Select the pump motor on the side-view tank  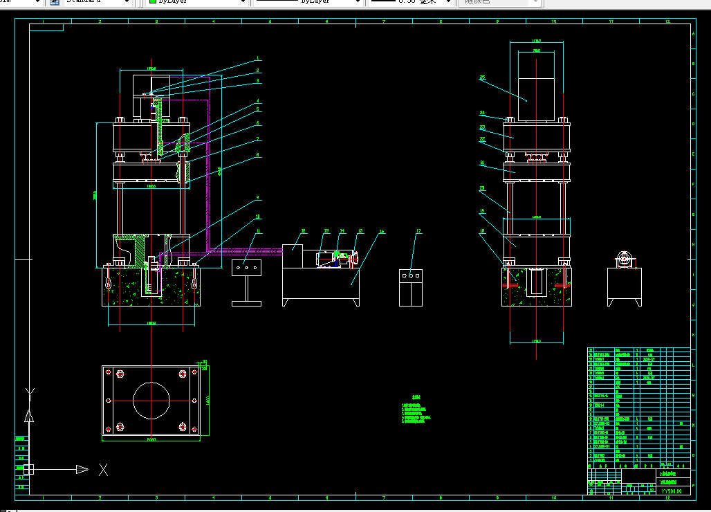coord(625,259)
